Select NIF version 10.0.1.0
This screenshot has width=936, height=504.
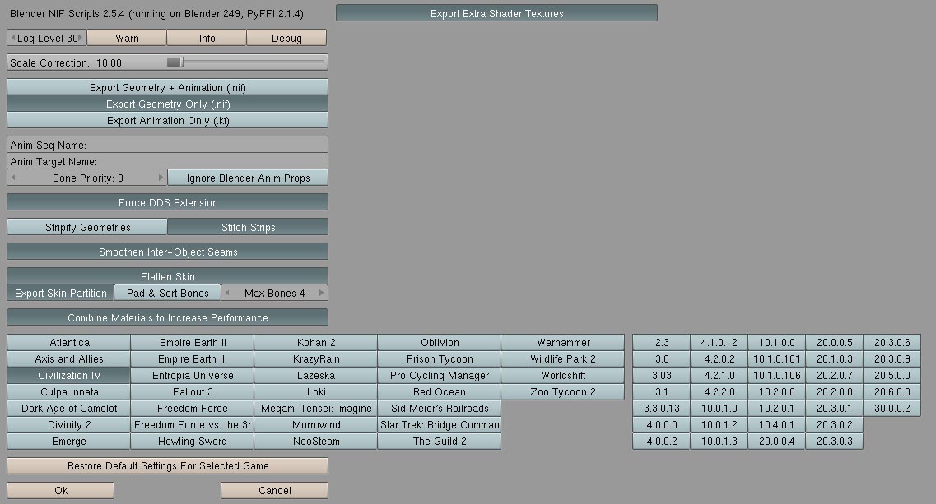719,408
